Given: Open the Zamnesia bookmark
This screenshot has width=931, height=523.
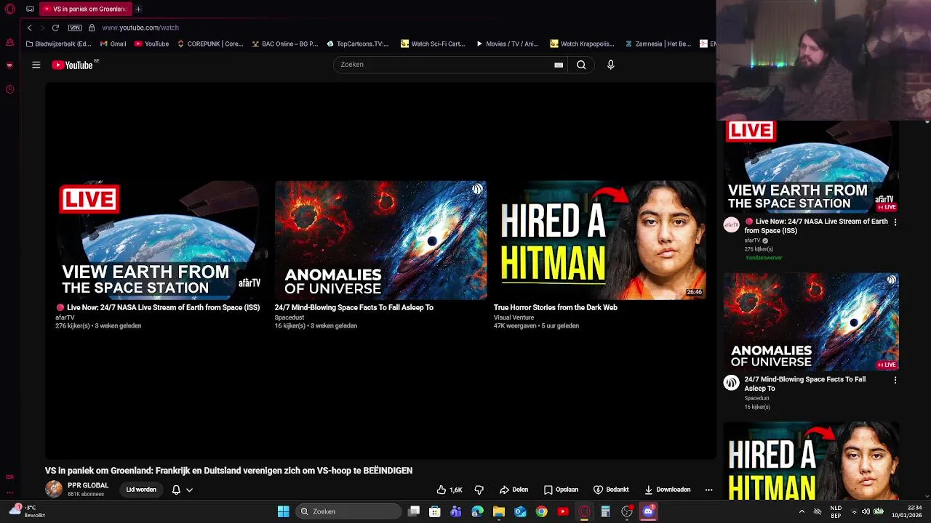Looking at the screenshot, I should pos(658,44).
